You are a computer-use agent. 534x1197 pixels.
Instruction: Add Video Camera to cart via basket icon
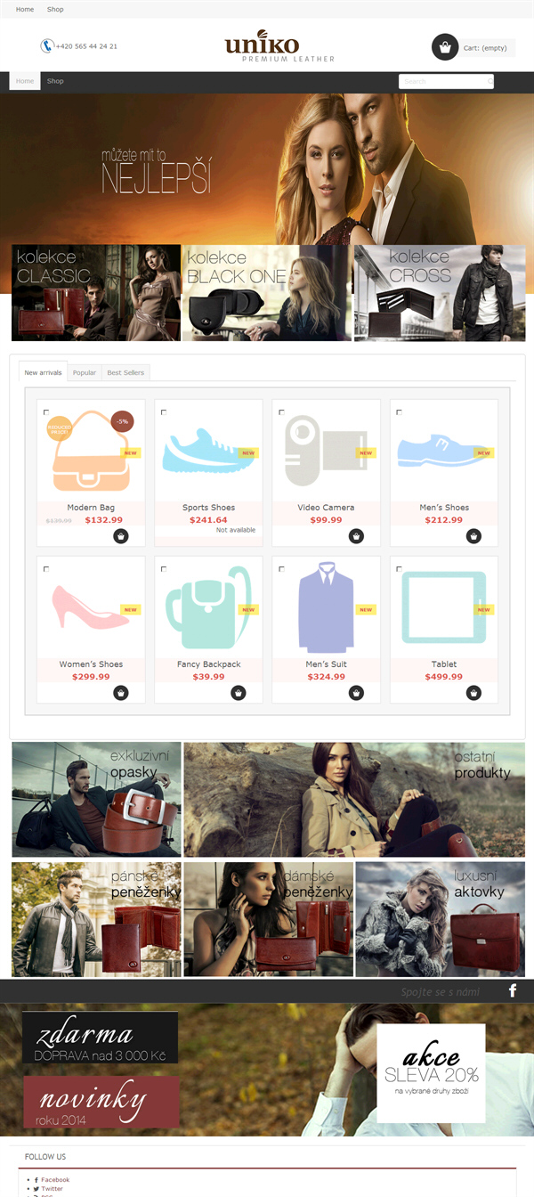coord(356,536)
